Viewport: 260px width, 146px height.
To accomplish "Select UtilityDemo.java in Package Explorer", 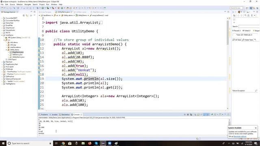I will point(18,57).
